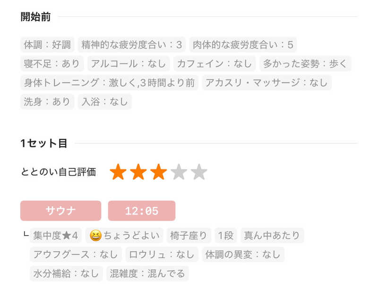Select the 椅子座り tag

point(189,235)
